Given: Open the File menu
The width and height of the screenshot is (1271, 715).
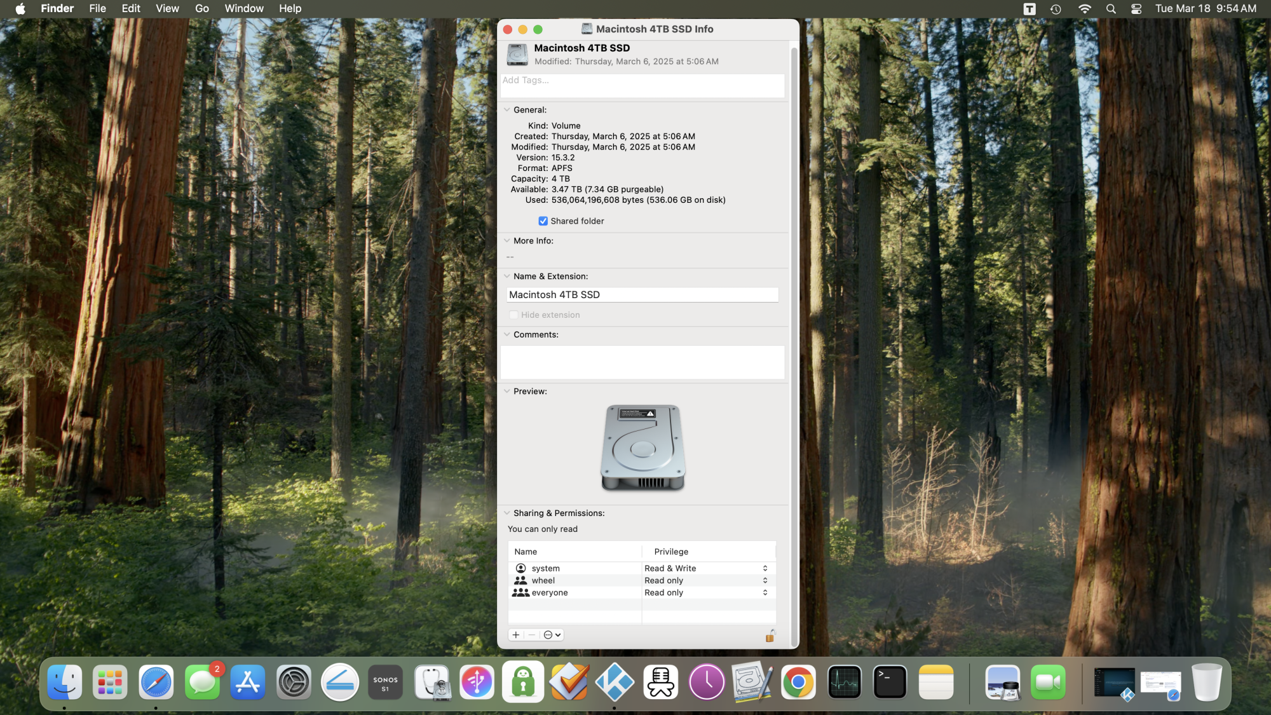Looking at the screenshot, I should [97, 8].
